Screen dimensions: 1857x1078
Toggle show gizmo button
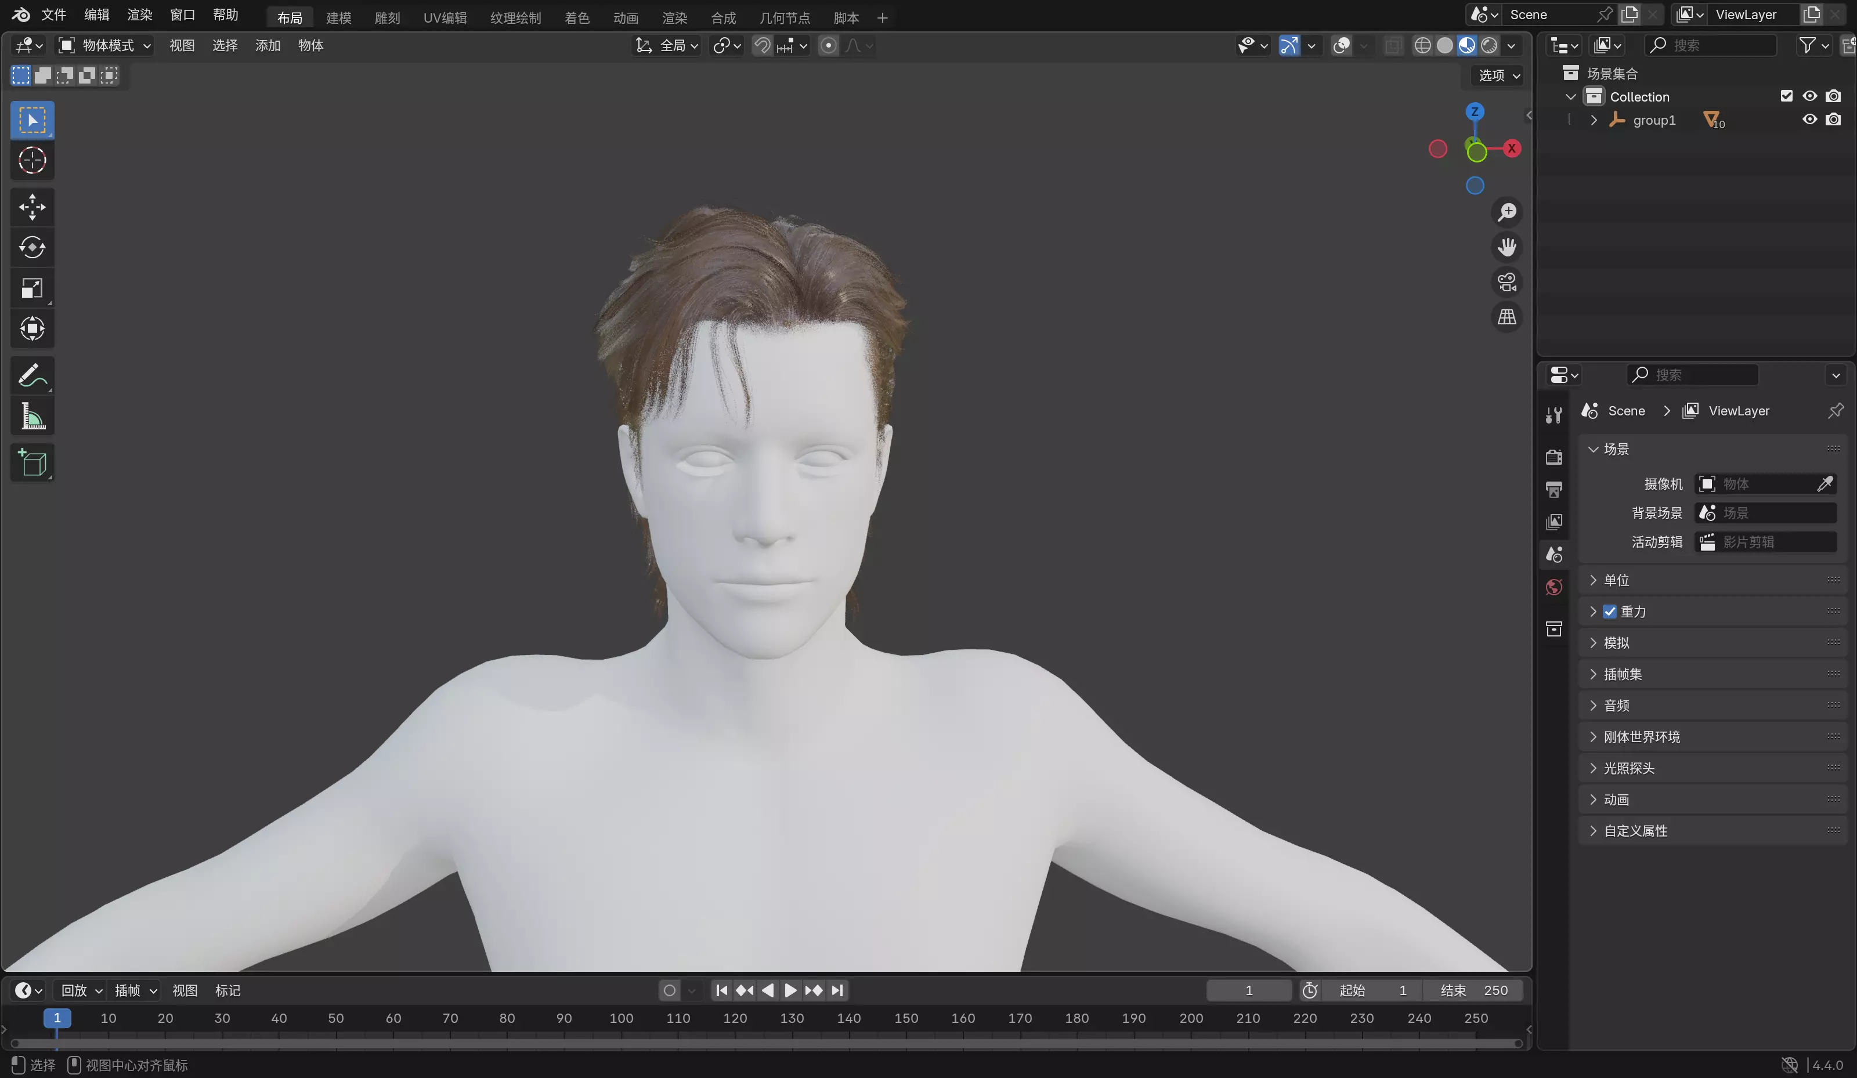pos(1289,46)
